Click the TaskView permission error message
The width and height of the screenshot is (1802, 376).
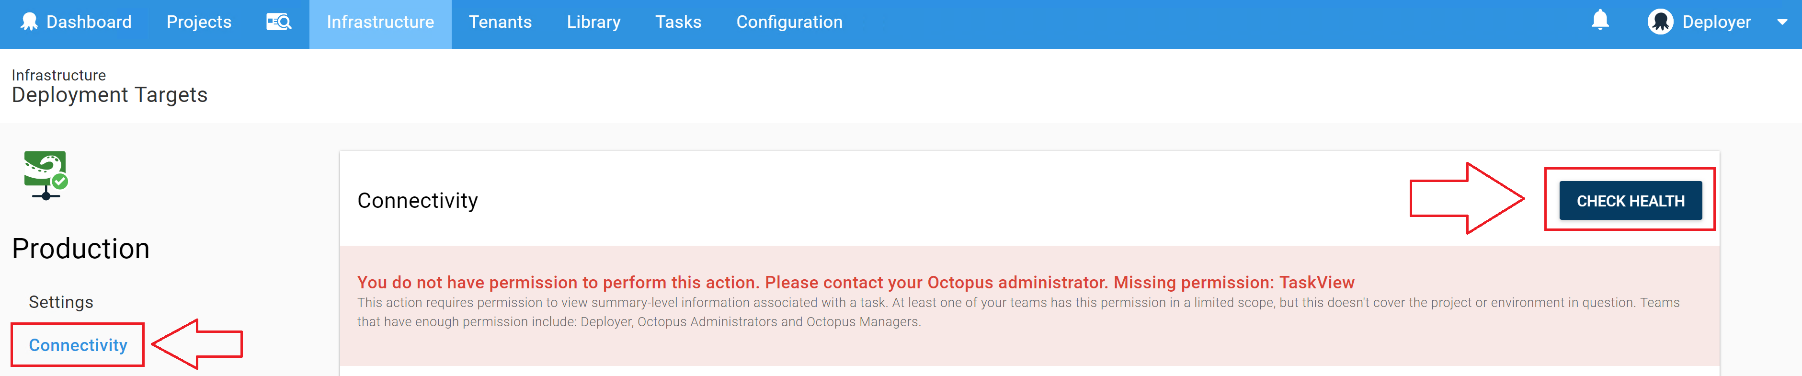(x=855, y=283)
